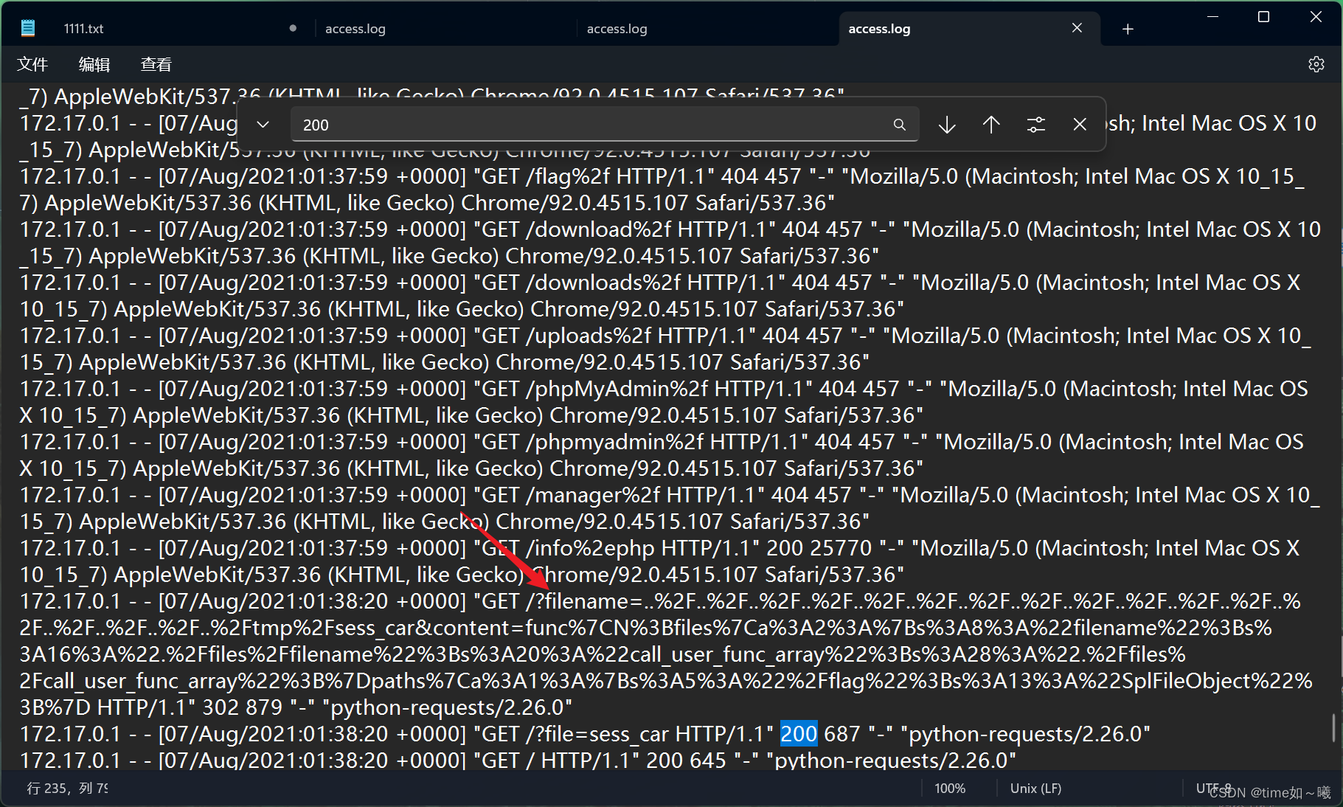Click the unsaved dot on 1111.txt tab

tap(293, 28)
